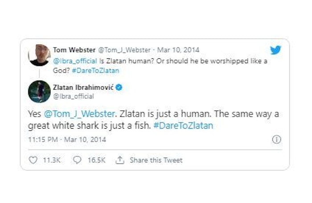Open the @Ibra_official handle under Zlatan's name
The image size is (312, 203).
tap(74, 96)
